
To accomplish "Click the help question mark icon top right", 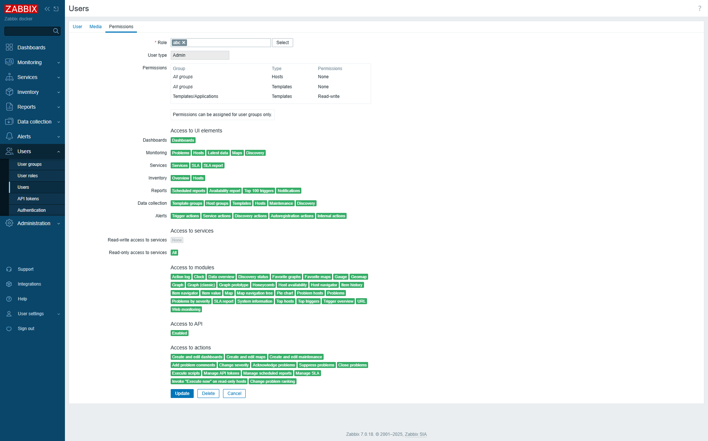I will [x=699, y=9].
